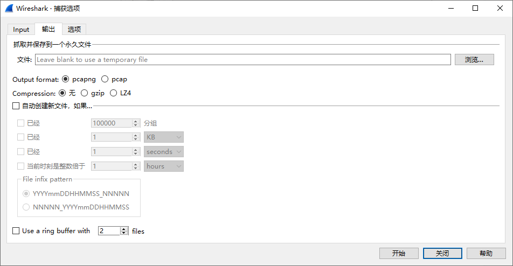Image resolution: width=513 pixels, height=266 pixels.
Task: Click the capture file path field
Action: click(242, 59)
